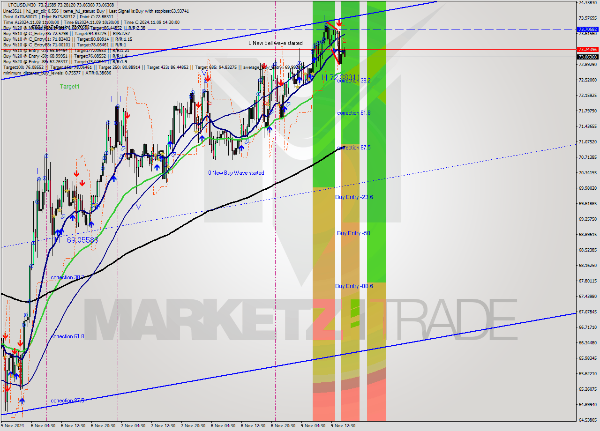Image resolution: width=600 pixels, height=431 pixels.
Task: Click 'correction 61.8' beside the green zone
Action: click(x=354, y=113)
